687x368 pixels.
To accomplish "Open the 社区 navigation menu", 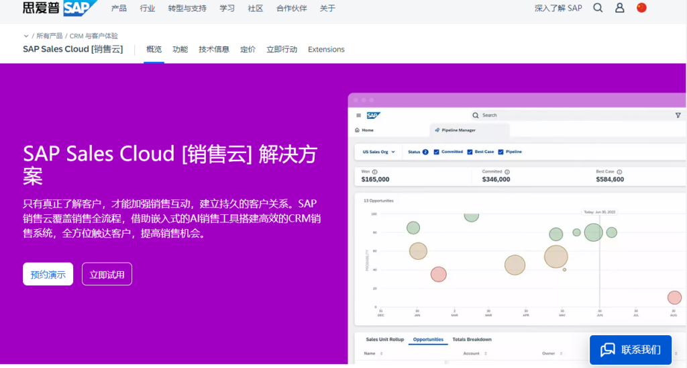I will coord(256,8).
